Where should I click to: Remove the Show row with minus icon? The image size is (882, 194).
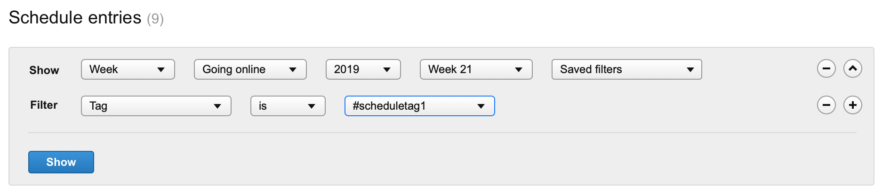(826, 69)
